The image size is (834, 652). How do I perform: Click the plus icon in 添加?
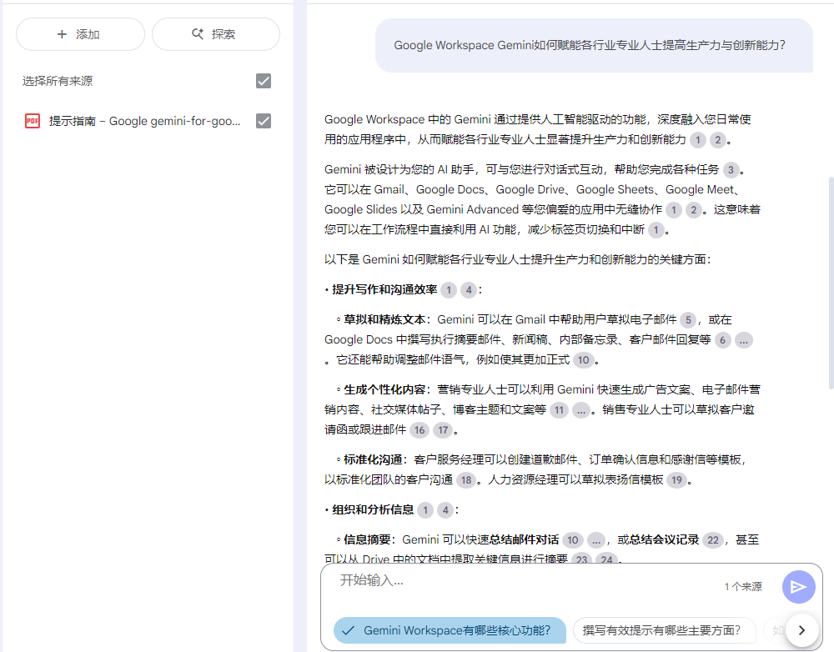pyautogui.click(x=63, y=34)
